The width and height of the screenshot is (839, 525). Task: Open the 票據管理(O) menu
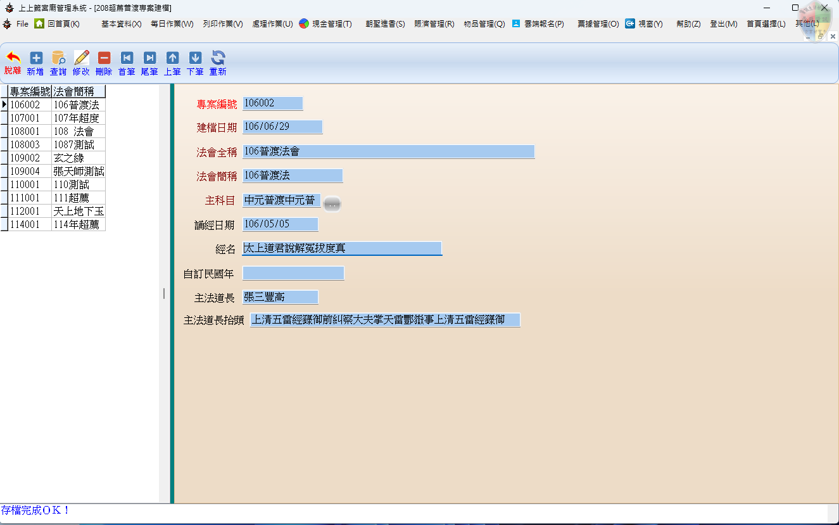[598, 24]
